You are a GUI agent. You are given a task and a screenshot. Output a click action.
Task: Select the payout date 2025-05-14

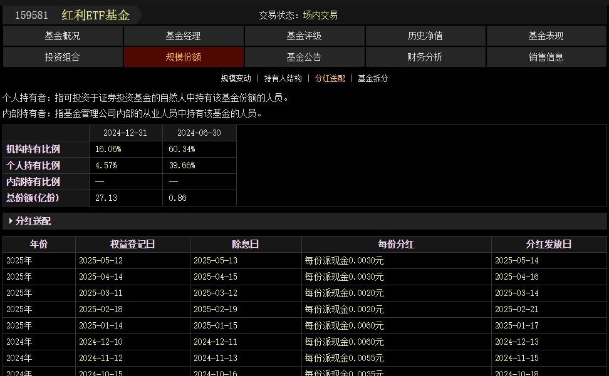tap(517, 260)
